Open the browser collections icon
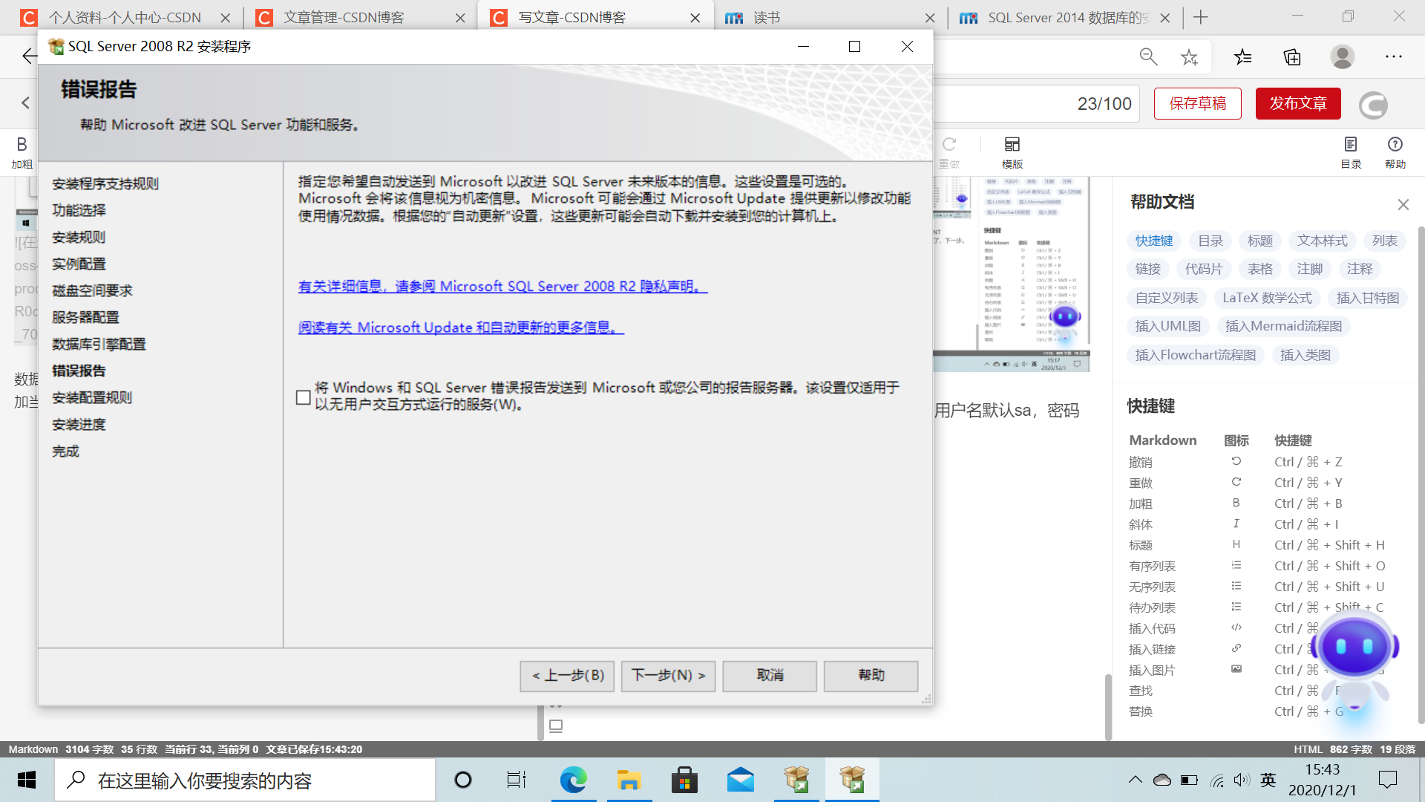Image resolution: width=1425 pixels, height=802 pixels. (x=1292, y=57)
